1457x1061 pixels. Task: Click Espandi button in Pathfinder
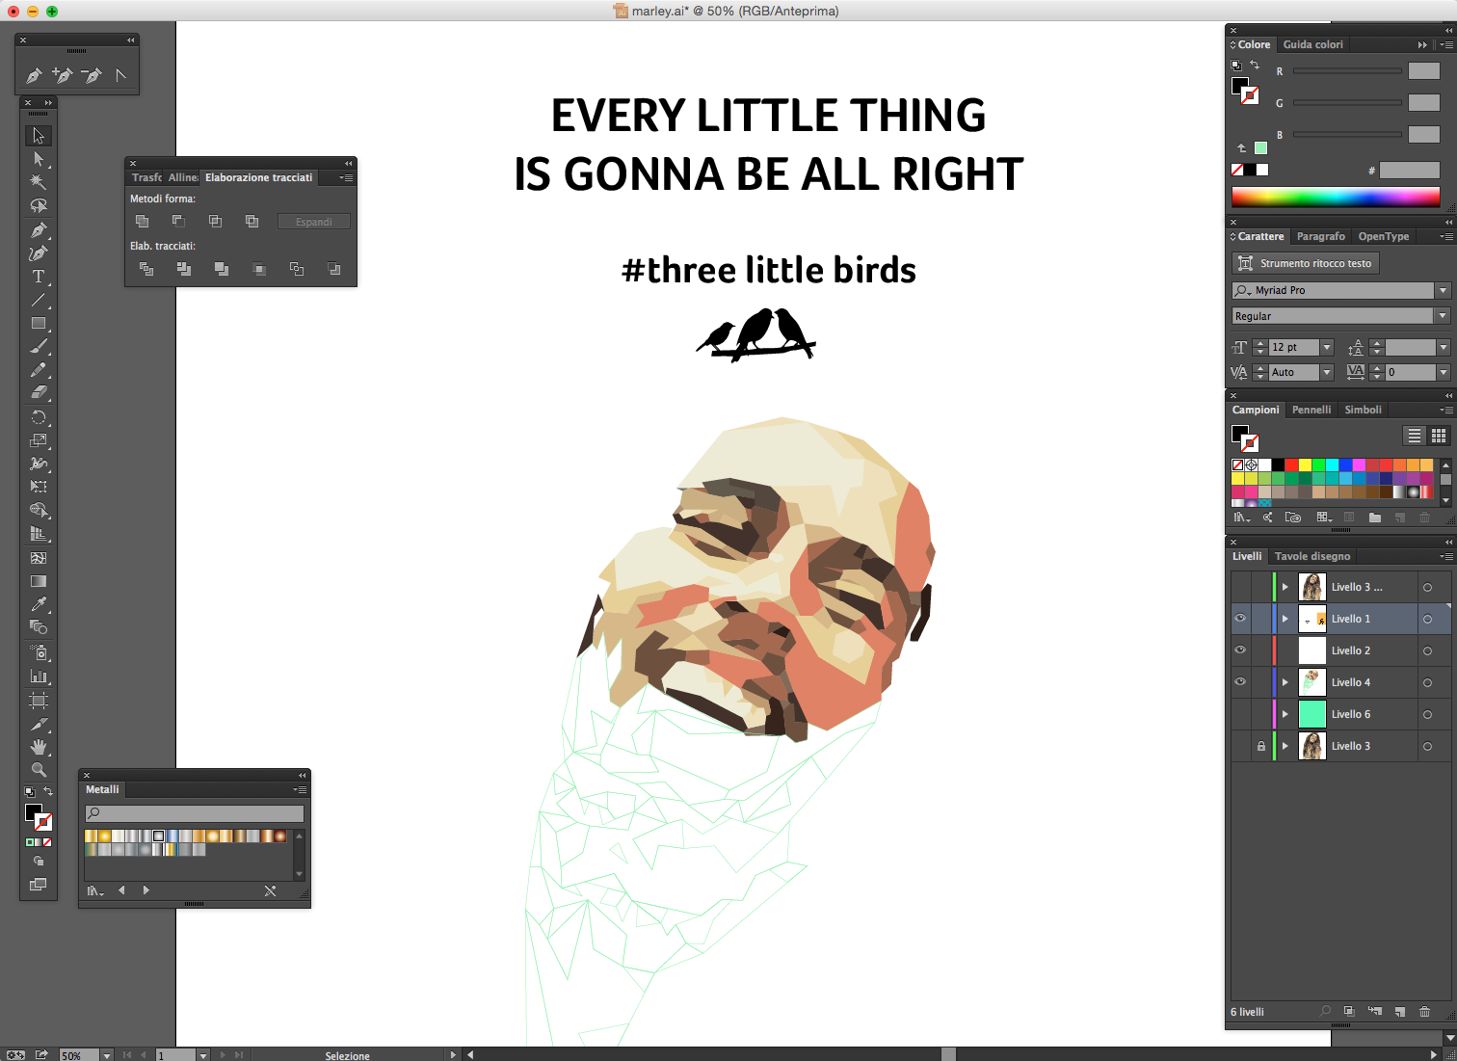click(x=314, y=222)
